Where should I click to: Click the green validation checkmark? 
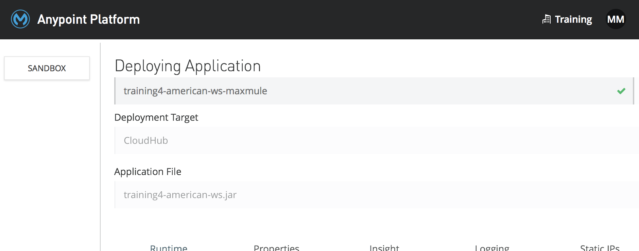point(621,91)
